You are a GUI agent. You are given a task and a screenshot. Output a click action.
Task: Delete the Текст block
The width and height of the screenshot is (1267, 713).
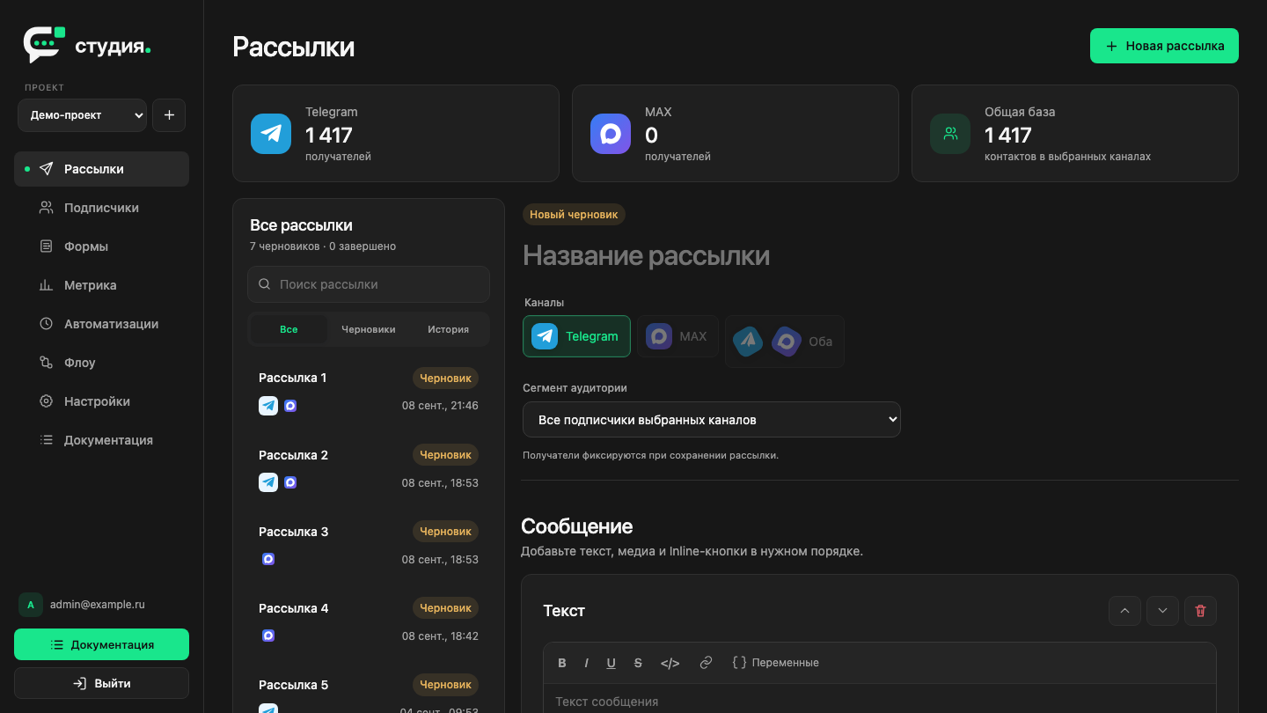coord(1200,611)
